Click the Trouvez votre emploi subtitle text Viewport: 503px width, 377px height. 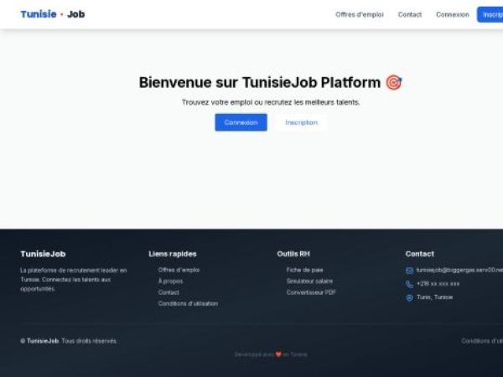(x=271, y=102)
